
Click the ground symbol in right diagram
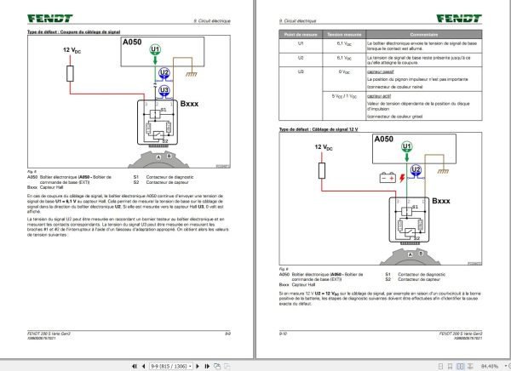pyautogui.click(x=443, y=171)
